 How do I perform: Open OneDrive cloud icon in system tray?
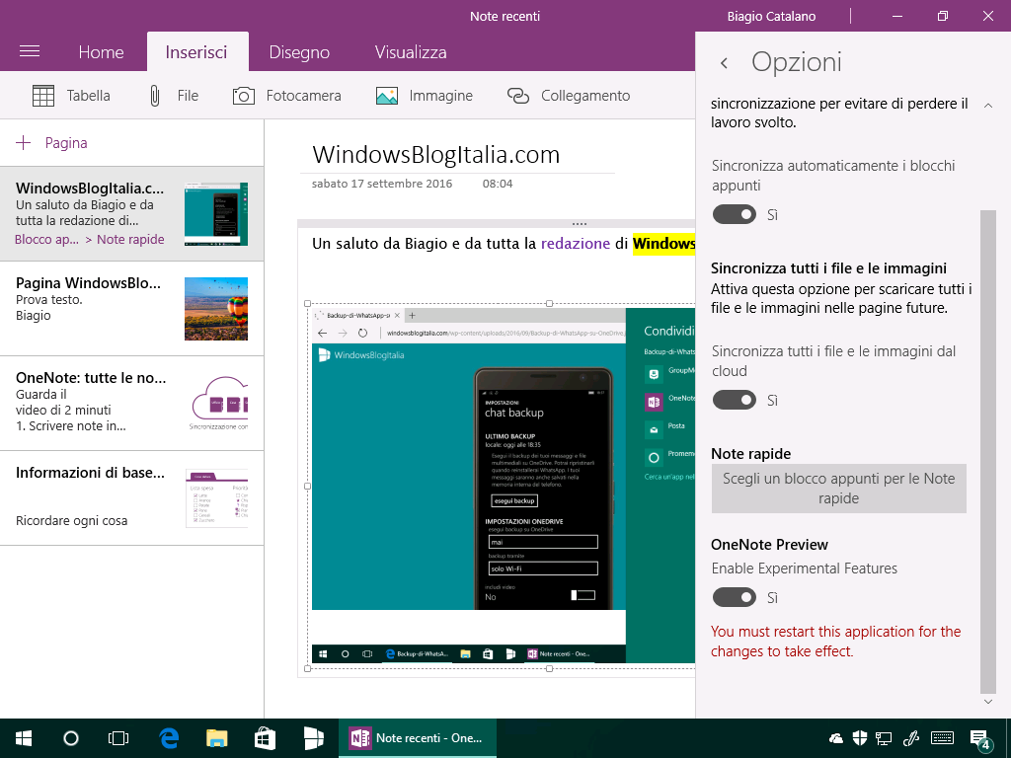(x=835, y=738)
